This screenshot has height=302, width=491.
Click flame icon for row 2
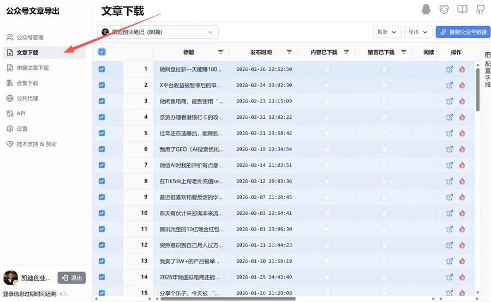point(462,85)
